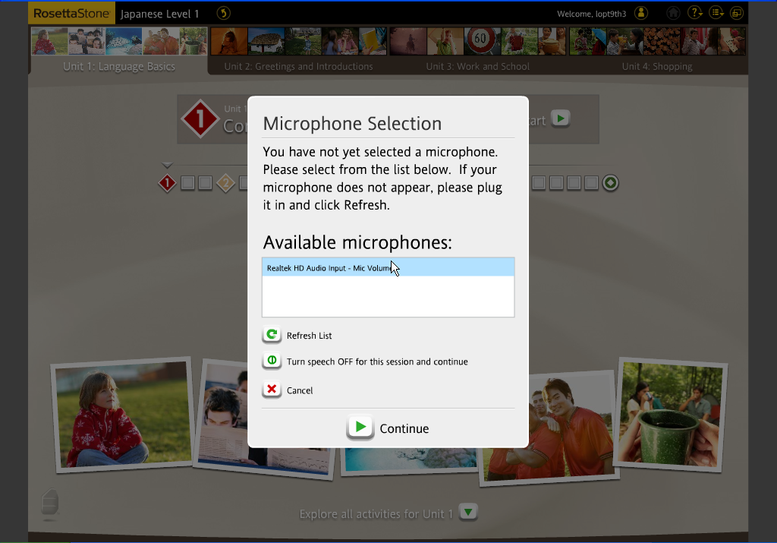
Task: Click the Refresh List text
Action: point(309,336)
